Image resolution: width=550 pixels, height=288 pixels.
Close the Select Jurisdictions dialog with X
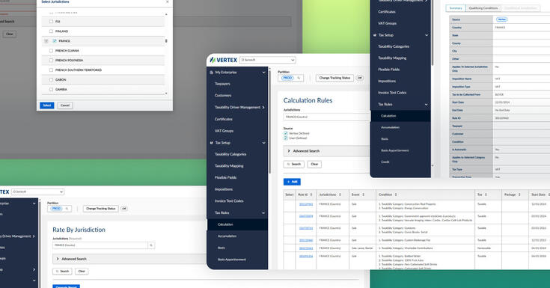click(168, 1)
